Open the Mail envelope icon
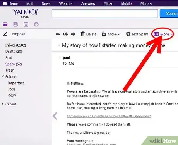Image resolution: width=178 pixels, height=145 pixels. 5,24
